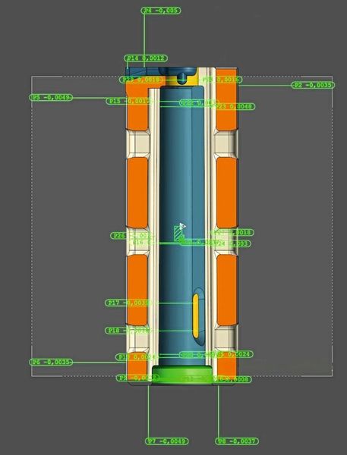Select the P4 -0,005 measurement label

[x=161, y=11]
